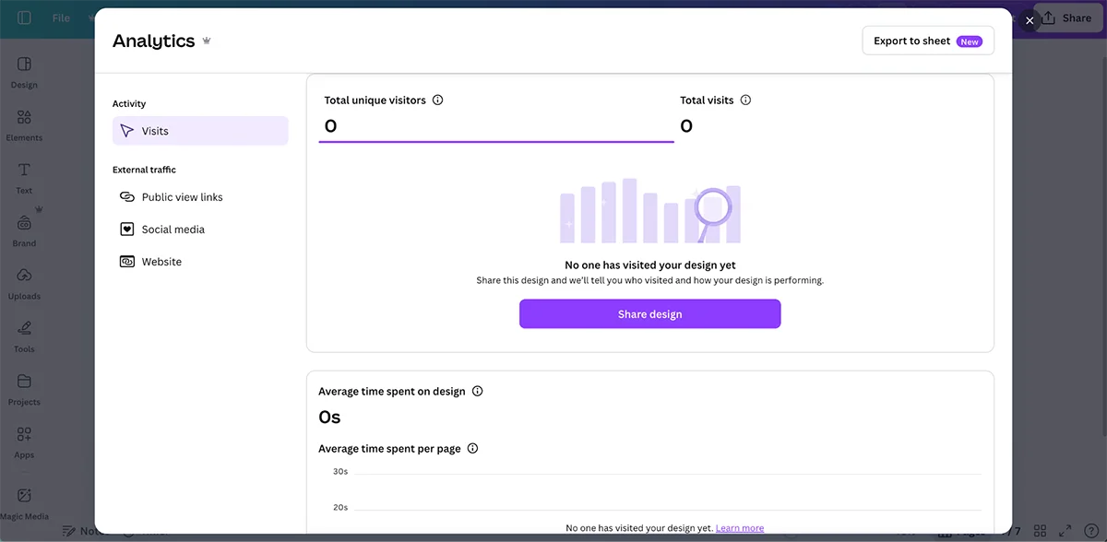Click the Share button in top bar
1107x542 pixels.
point(1068,18)
